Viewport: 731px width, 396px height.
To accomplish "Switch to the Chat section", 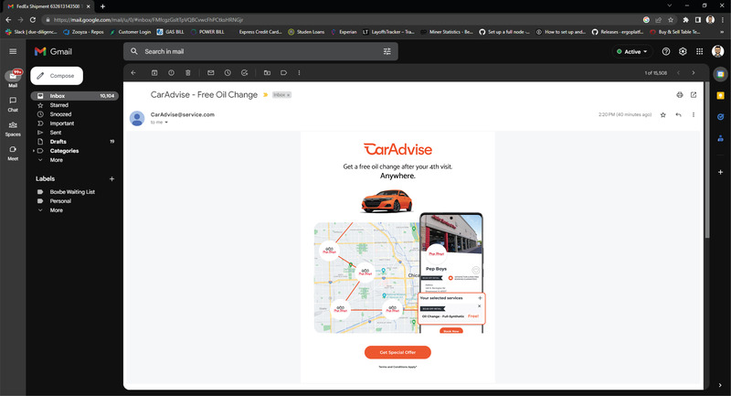I will click(x=13, y=104).
